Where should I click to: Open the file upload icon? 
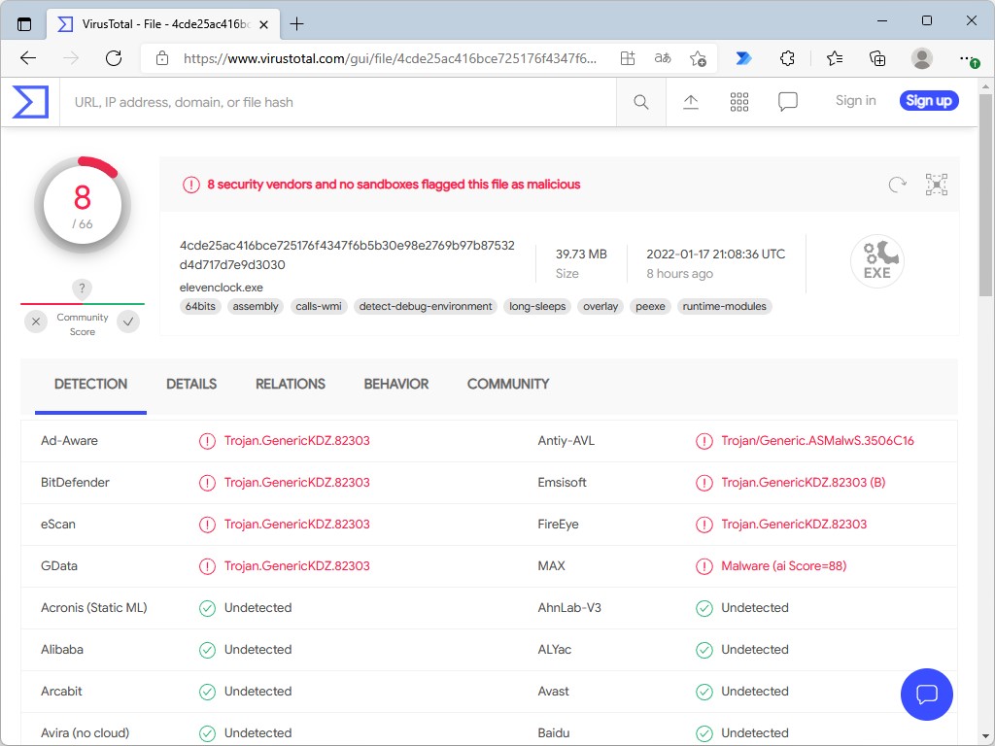(x=691, y=101)
